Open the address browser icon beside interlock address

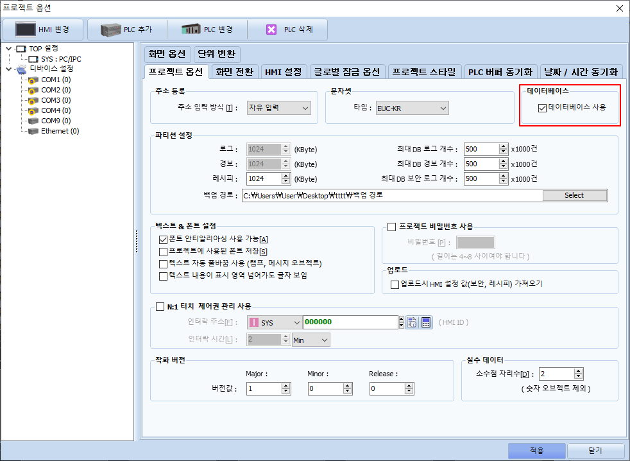[x=412, y=322]
